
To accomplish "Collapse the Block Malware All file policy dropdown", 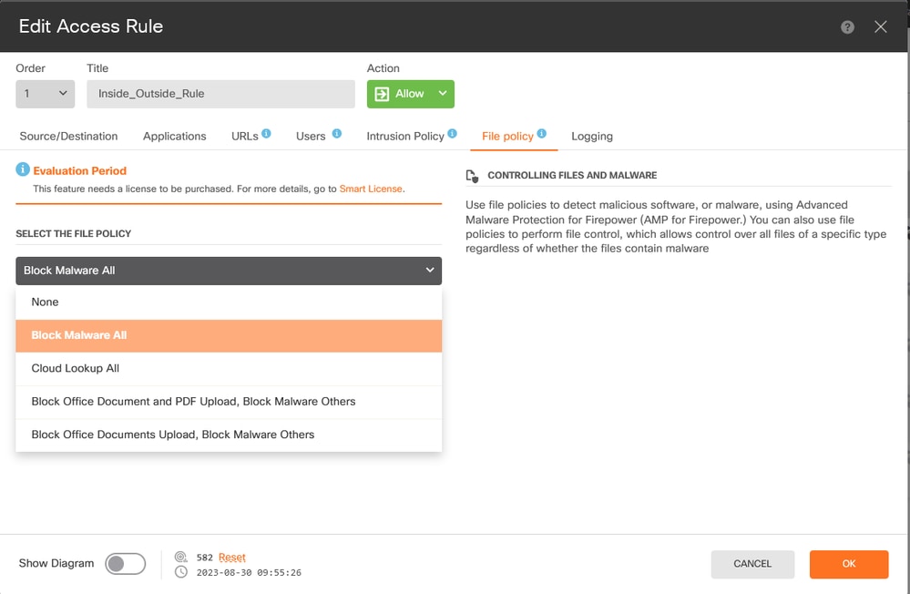I will [229, 271].
